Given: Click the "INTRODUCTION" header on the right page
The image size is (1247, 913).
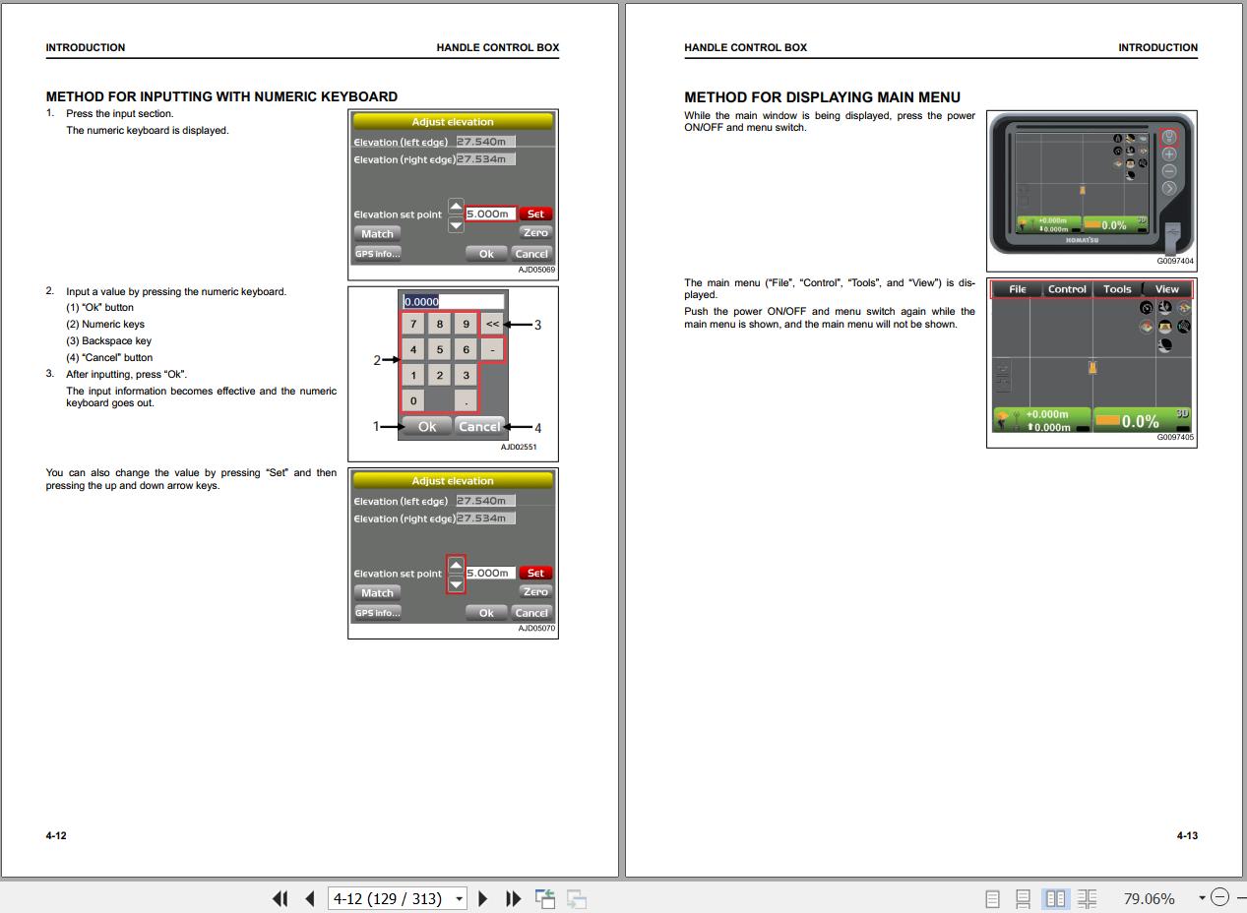Looking at the screenshot, I should click(1157, 47).
